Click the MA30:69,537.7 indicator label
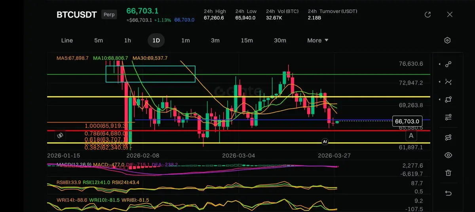Viewport: 475px width, 212px height. pos(150,58)
